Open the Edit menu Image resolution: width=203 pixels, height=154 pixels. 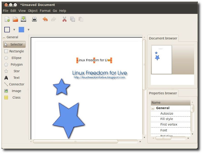tap(13, 11)
